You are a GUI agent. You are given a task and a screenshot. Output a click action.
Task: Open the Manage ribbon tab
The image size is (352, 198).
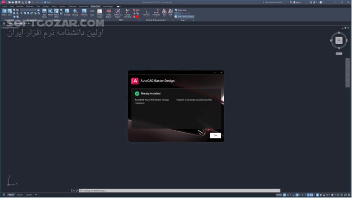pyautogui.click(x=46, y=6)
